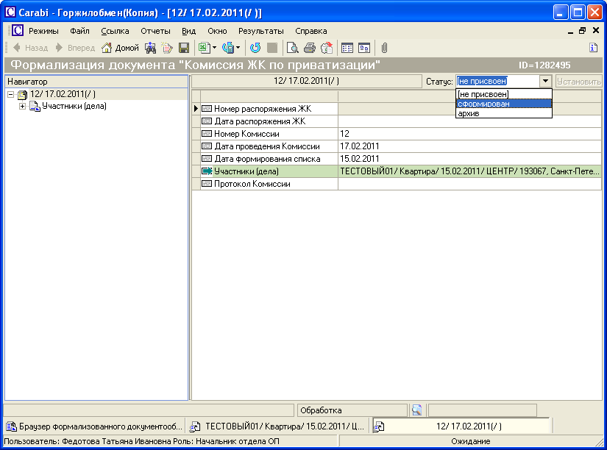
Task: Select 'сформирован' in status list
Action: pyautogui.click(x=503, y=104)
